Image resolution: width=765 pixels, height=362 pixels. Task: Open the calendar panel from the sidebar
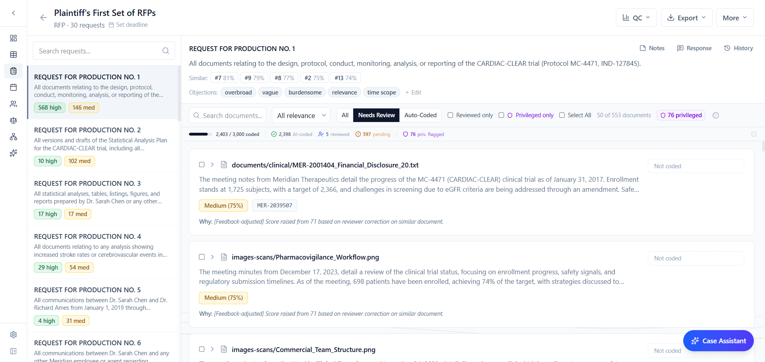pos(13,87)
